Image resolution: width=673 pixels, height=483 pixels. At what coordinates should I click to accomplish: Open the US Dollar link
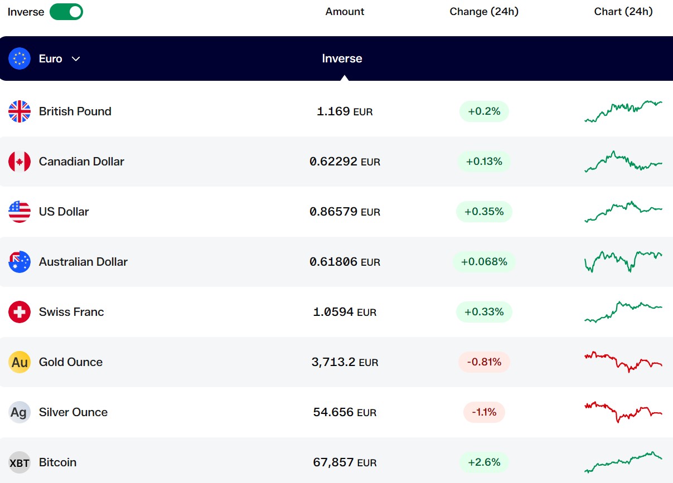[64, 212]
